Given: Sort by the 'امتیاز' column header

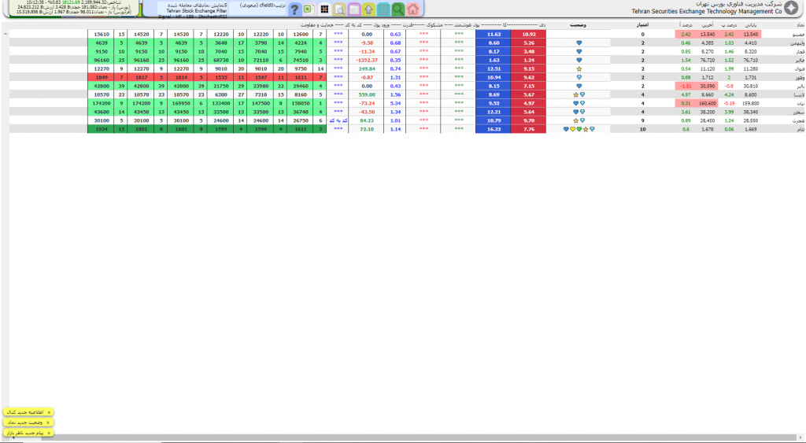Looking at the screenshot, I should pos(641,25).
